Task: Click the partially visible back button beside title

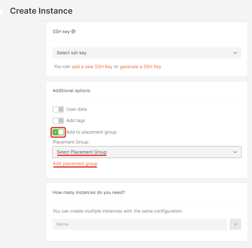Action: (x=1, y=12)
